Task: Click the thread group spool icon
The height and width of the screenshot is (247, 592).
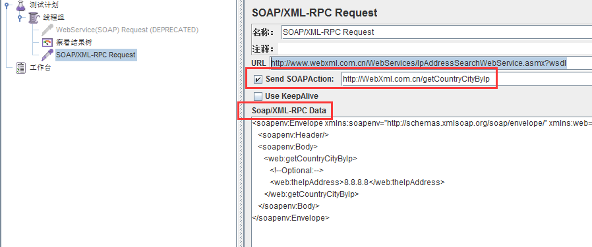Action: click(34, 17)
